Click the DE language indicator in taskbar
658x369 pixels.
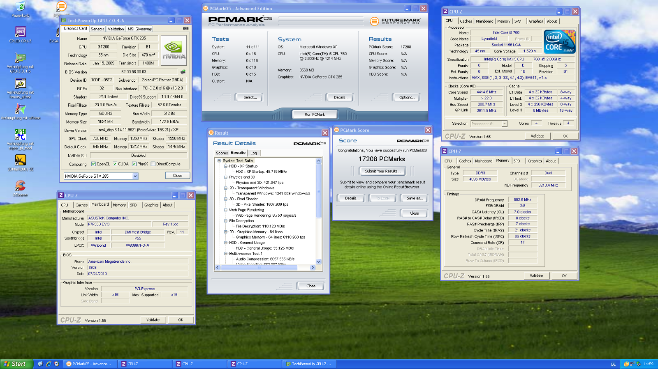613,364
